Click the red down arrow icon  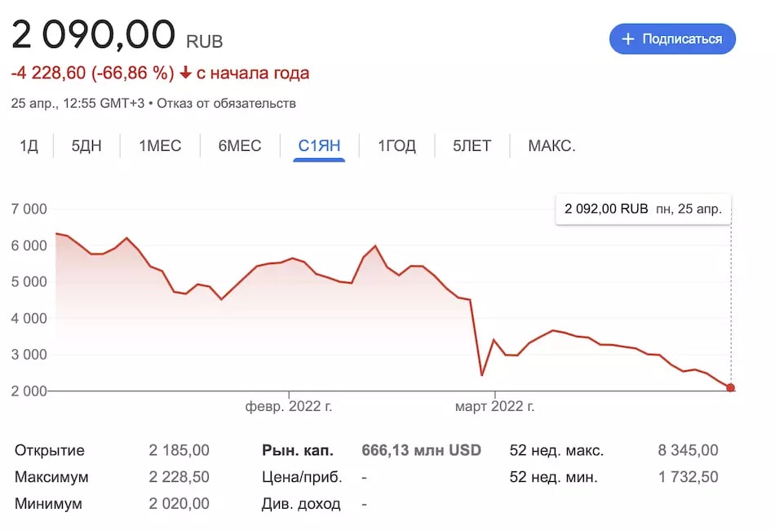[185, 73]
